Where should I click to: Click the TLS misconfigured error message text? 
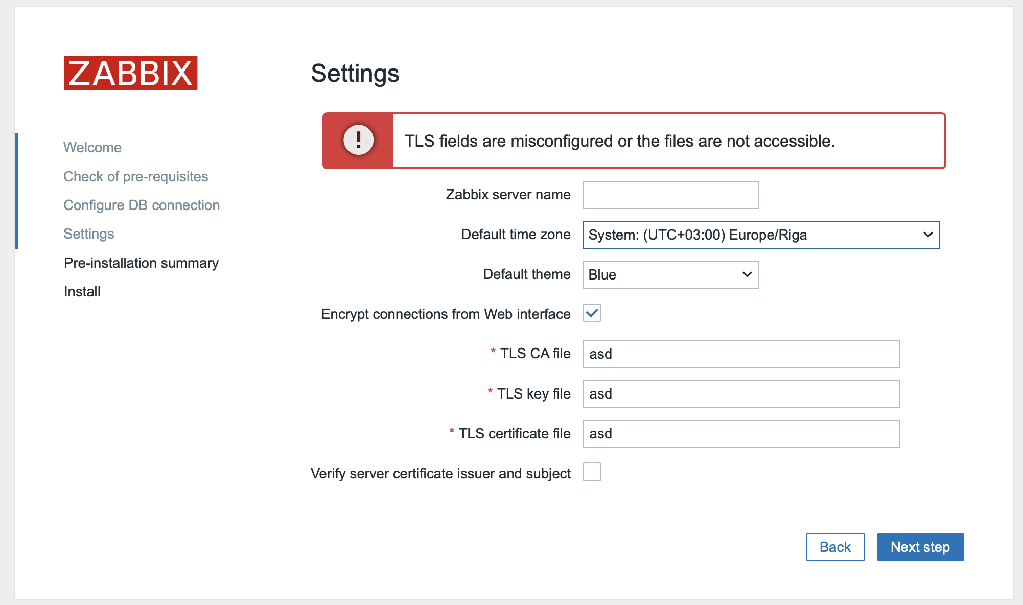[x=620, y=141]
